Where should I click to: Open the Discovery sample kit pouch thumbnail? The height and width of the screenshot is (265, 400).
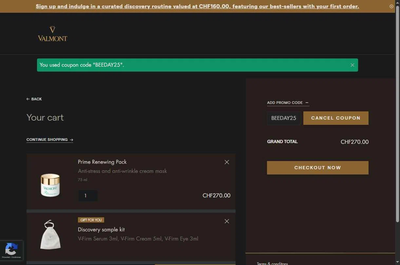pos(50,235)
